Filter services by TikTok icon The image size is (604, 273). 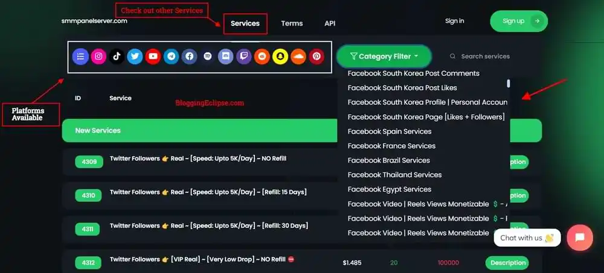click(x=117, y=57)
